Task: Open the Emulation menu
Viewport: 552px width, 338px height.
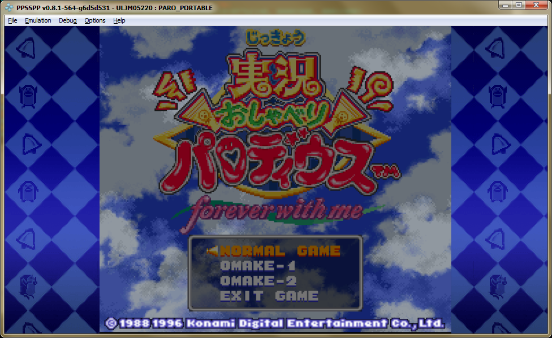Action: 38,20
